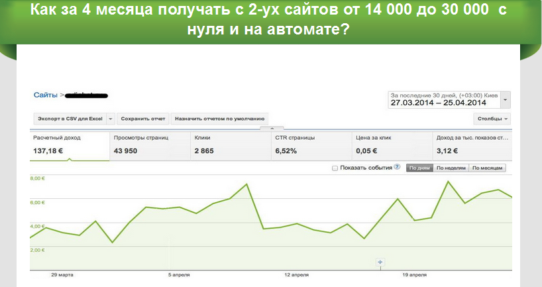Select the 'CTR страницы' metric tab
Viewport: 542px width, 287px height.
(310, 144)
